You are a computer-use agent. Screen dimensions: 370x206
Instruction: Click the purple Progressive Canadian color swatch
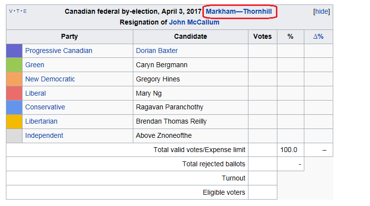coord(14,51)
